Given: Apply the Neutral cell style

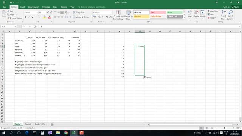Looking at the screenshot, I should 141,17.
